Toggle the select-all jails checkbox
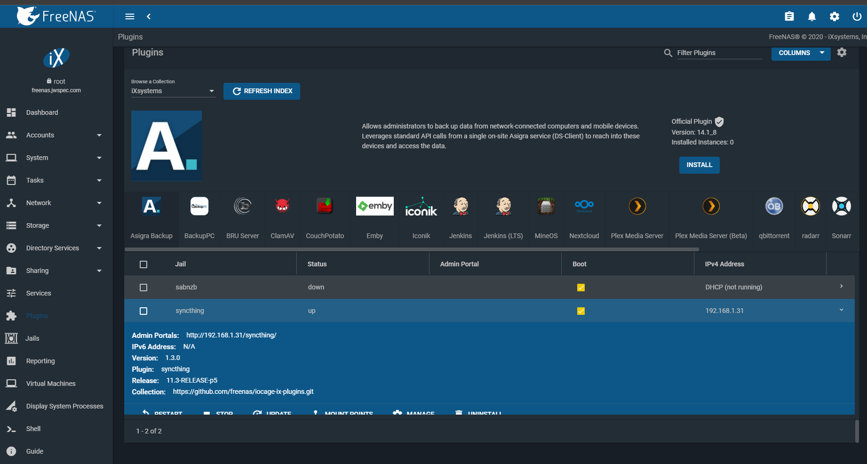This screenshot has height=464, width=867. coord(143,264)
